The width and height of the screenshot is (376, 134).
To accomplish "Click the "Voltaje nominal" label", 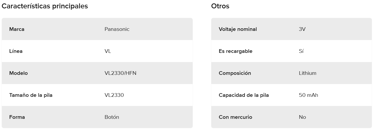I will coord(238,29).
